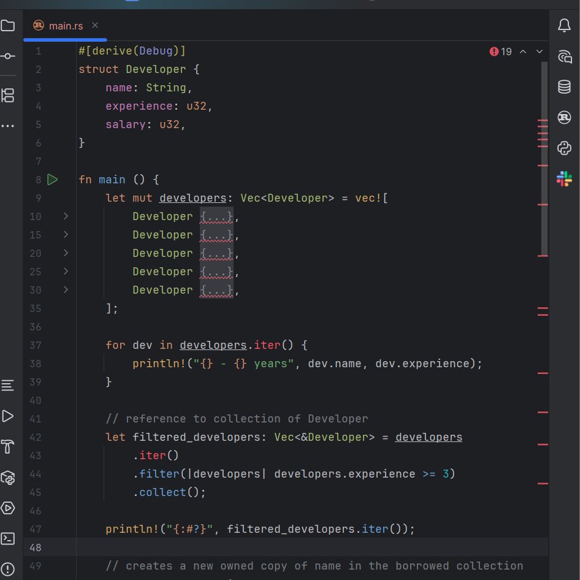580x580 pixels.
Task: Jump to topmost error stripe mark
Action: pyautogui.click(x=543, y=121)
